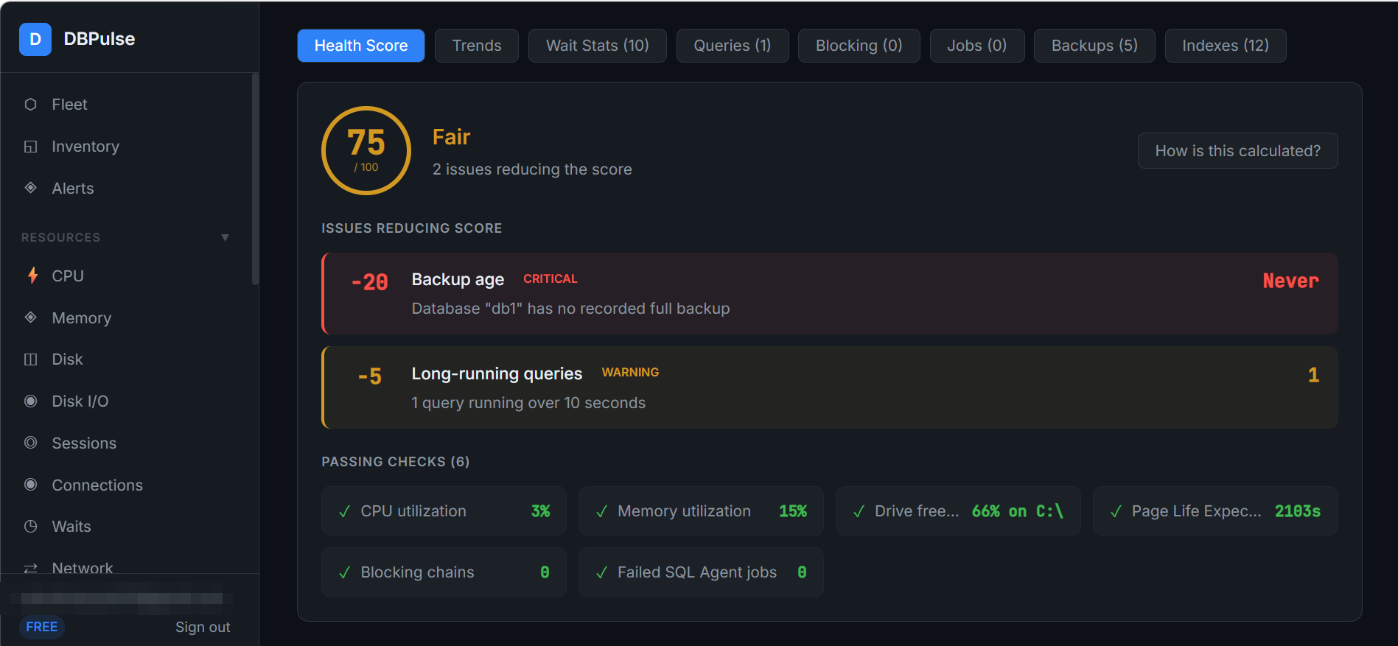1398x646 pixels.
Task: Click the Sign out link
Action: click(203, 627)
